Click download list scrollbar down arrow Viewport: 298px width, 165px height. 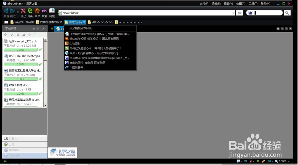(x=45, y=105)
